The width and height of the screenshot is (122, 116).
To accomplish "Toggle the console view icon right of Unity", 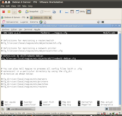I will pyautogui.click(x=89, y=12).
